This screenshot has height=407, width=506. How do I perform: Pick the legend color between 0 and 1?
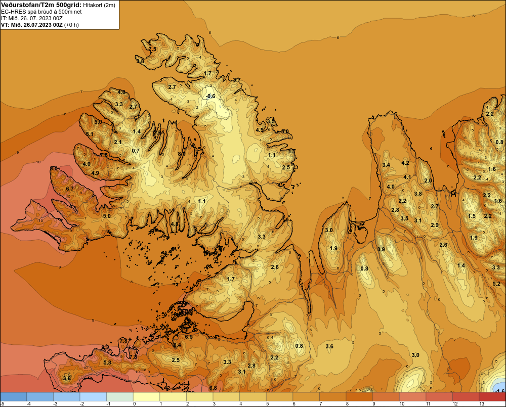146,396
